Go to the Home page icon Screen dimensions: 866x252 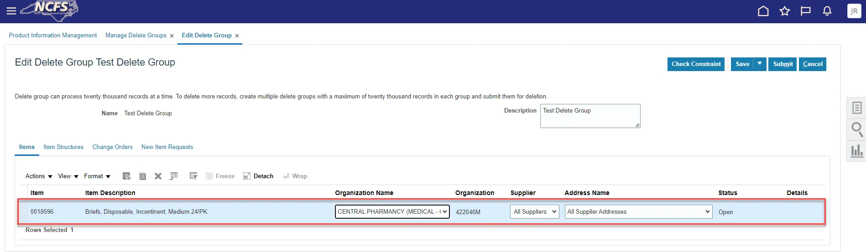point(763,11)
